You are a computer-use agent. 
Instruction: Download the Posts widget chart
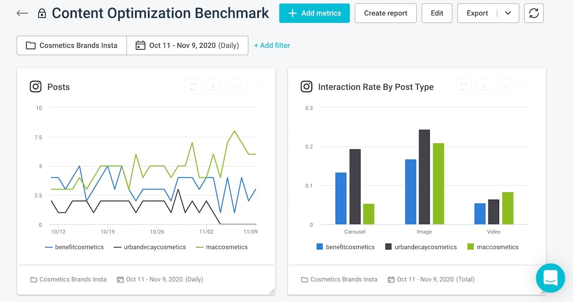[213, 86]
